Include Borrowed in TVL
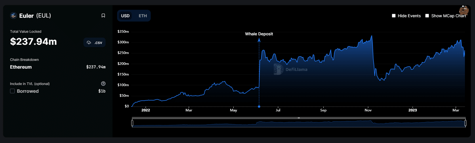Viewport: 475px width, 143px height. pos(12,91)
